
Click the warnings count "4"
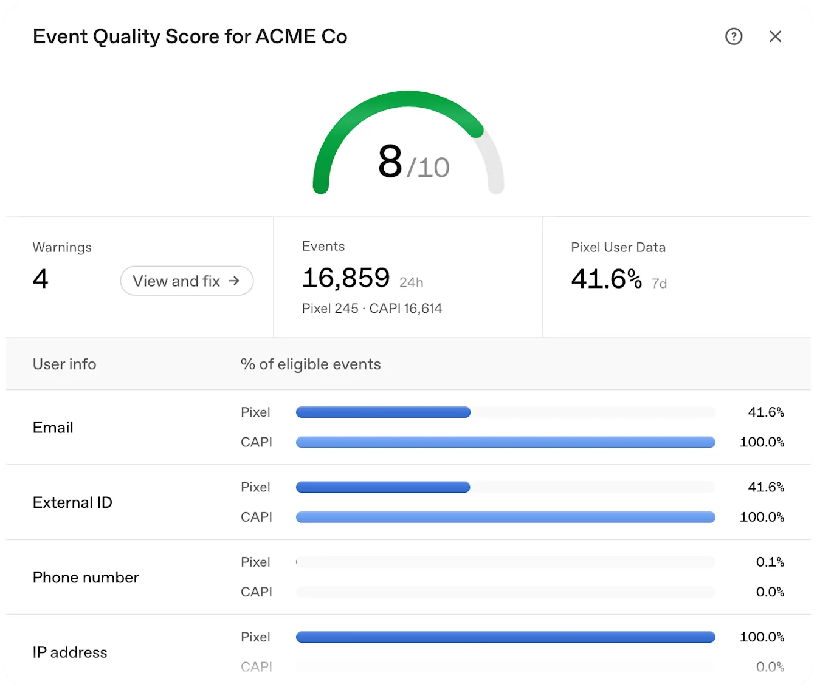click(x=40, y=279)
